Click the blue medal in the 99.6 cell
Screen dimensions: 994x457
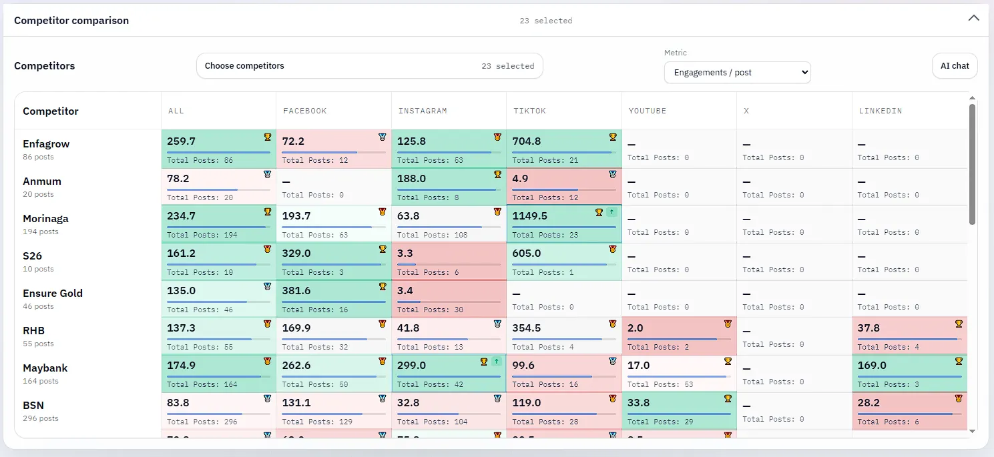pyautogui.click(x=613, y=361)
